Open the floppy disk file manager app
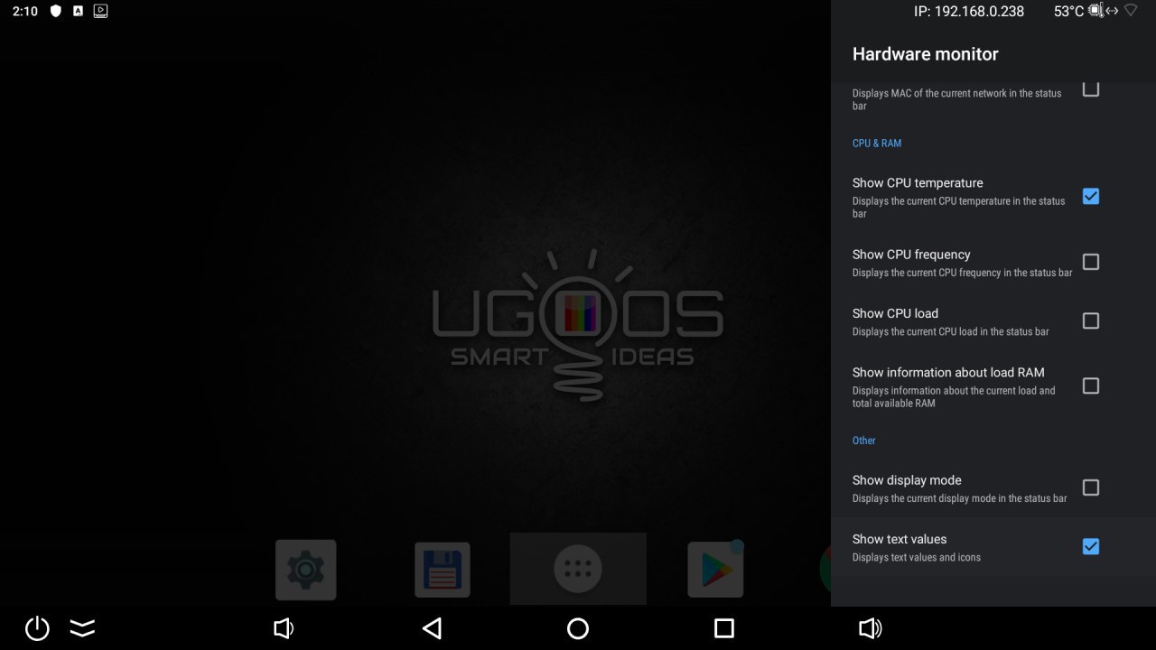1156x650 pixels. pyautogui.click(x=443, y=570)
